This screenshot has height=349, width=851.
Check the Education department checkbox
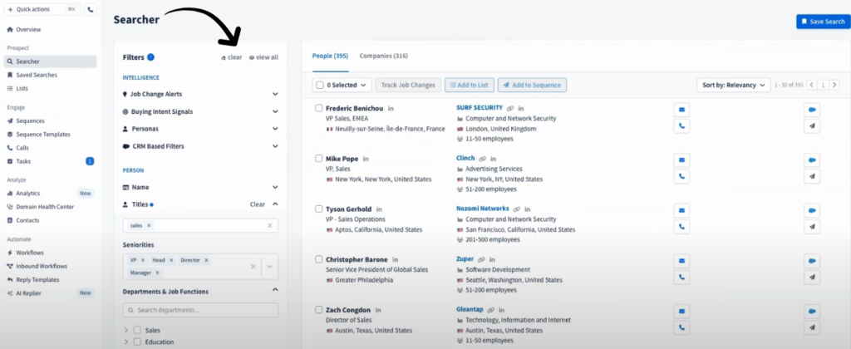[137, 342]
